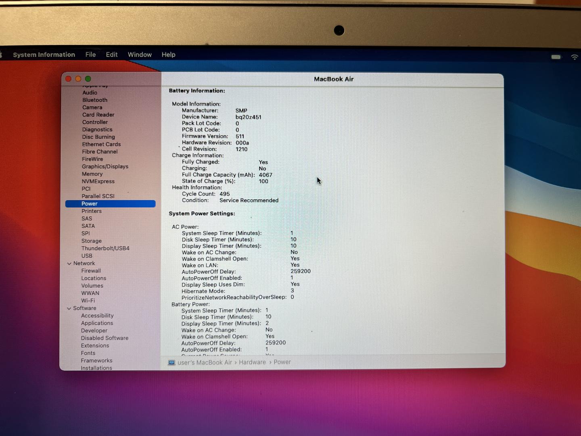Image resolution: width=581 pixels, height=436 pixels.
Task: Select SAS in the sidebar
Action: pyautogui.click(x=87, y=218)
